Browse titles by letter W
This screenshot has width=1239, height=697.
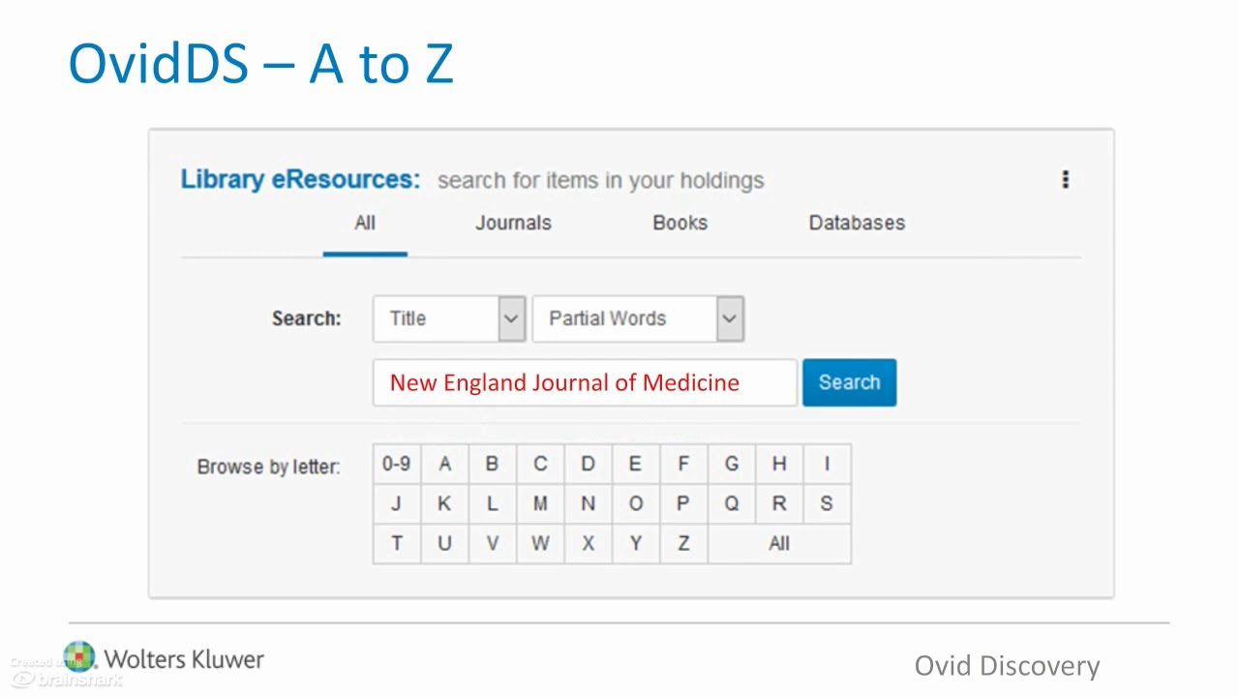click(x=540, y=543)
